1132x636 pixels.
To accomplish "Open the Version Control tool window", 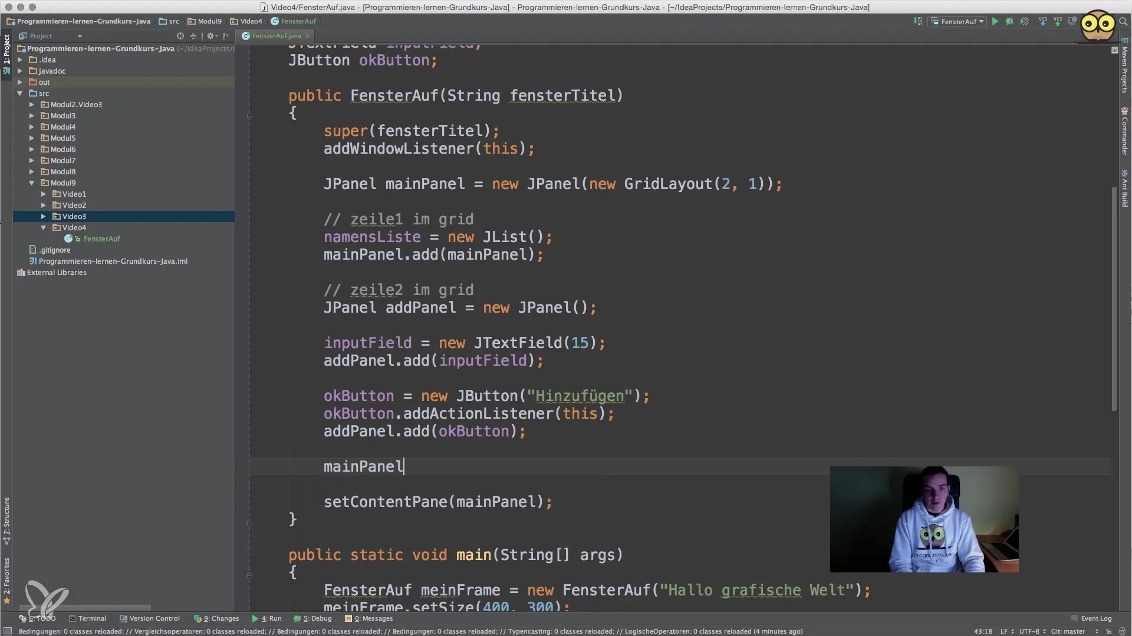I will pos(150,618).
